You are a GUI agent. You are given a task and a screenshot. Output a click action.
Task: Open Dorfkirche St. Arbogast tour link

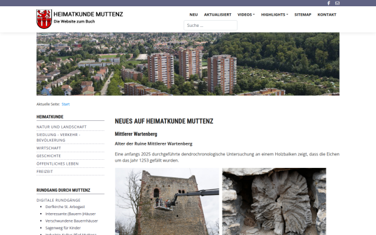tap(65, 207)
